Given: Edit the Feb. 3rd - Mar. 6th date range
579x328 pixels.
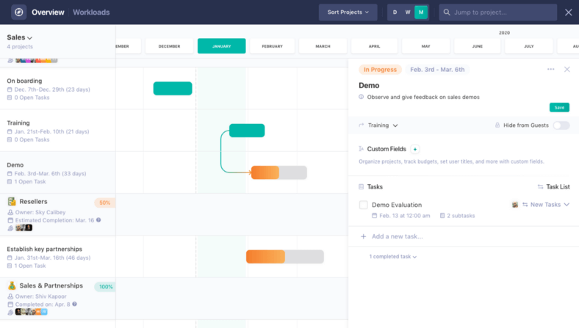Looking at the screenshot, I should click(437, 70).
